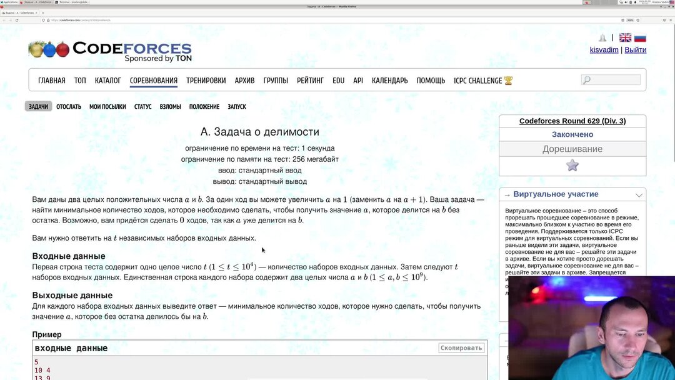
Task: Open the ГЛАВНАЯ menu item
Action: [52, 81]
